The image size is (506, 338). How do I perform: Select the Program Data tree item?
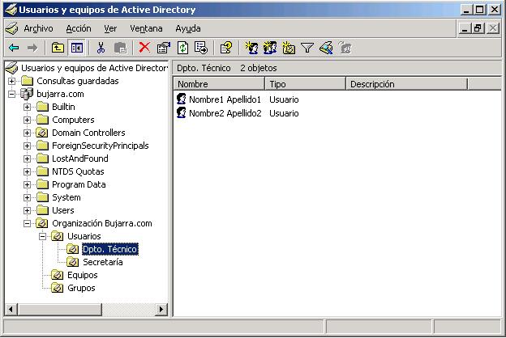tap(79, 184)
